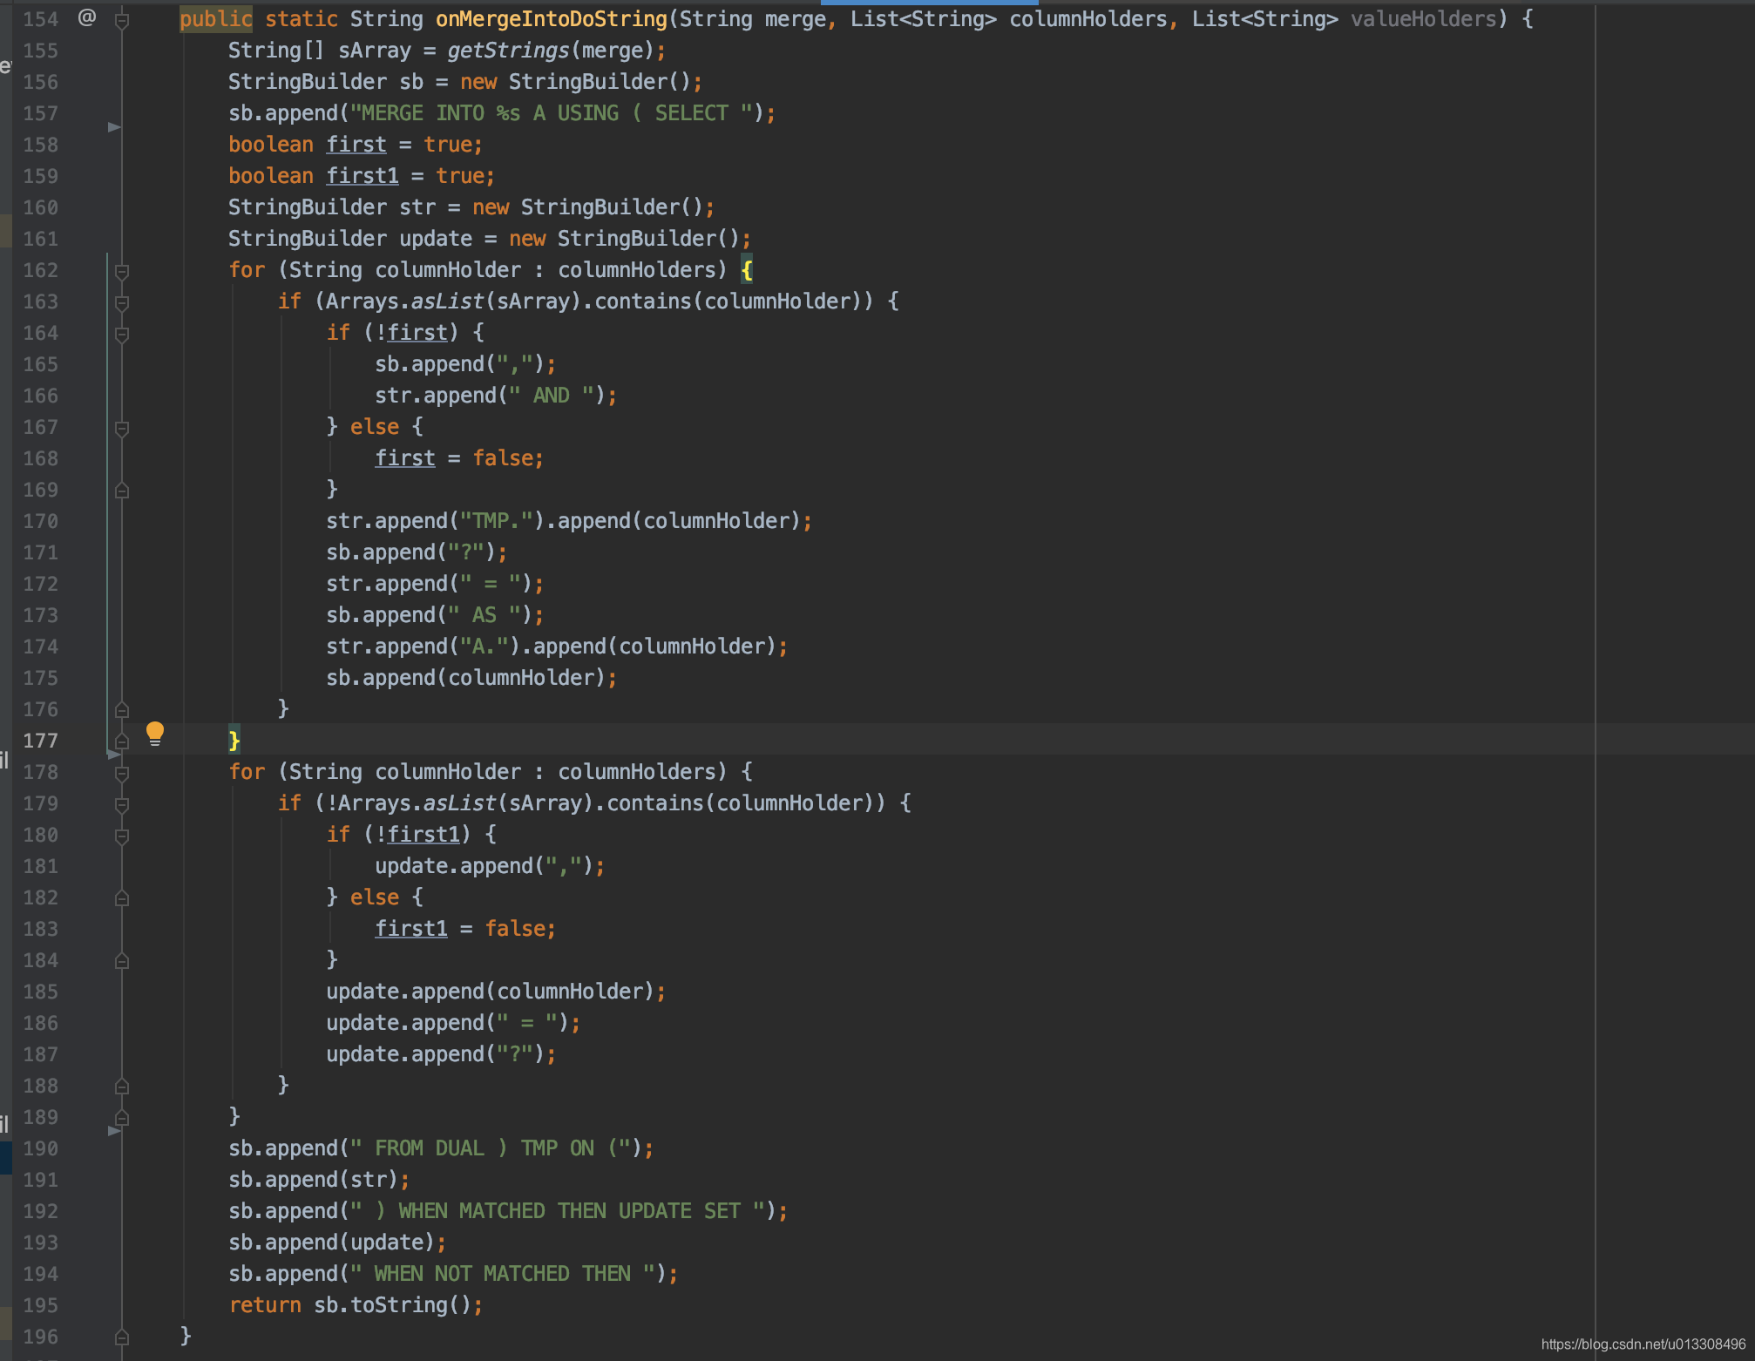1755x1361 pixels.
Task: Click the highlighted opening brace on line 162
Action: [x=747, y=270]
